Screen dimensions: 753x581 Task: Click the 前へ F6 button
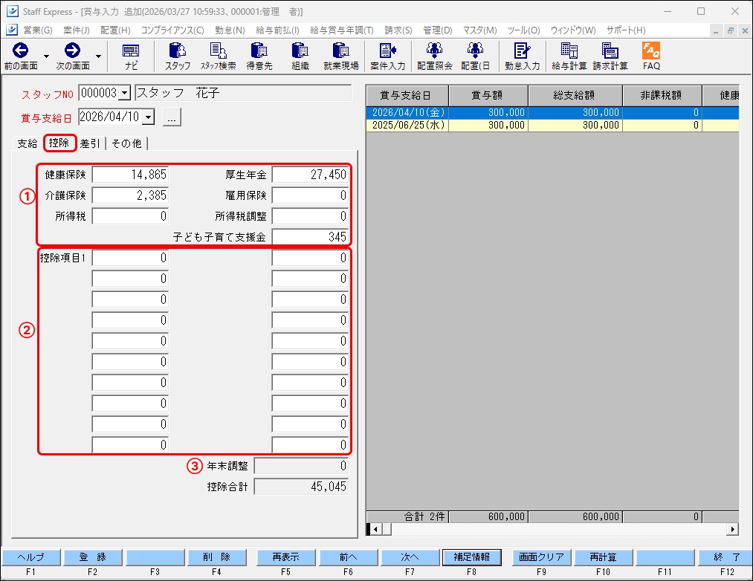coord(348,557)
